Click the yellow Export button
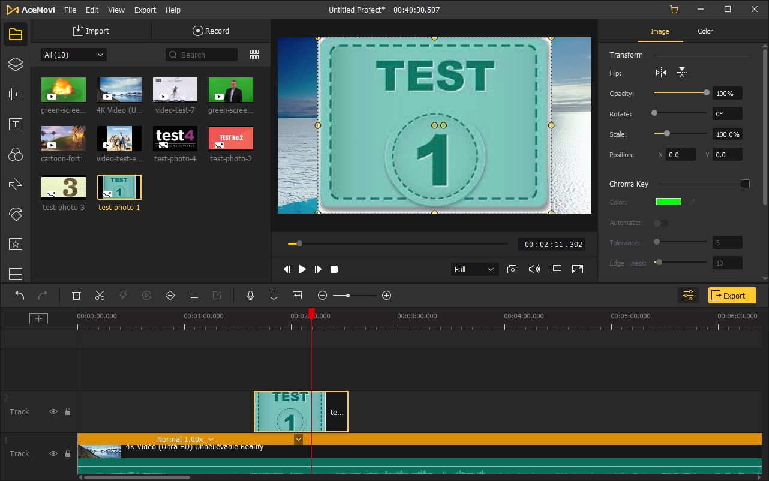Image resolution: width=769 pixels, height=481 pixels. click(731, 296)
